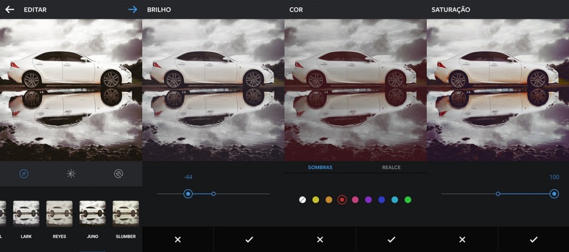Select the white no-color swatch
The height and width of the screenshot is (252, 569).
(303, 199)
